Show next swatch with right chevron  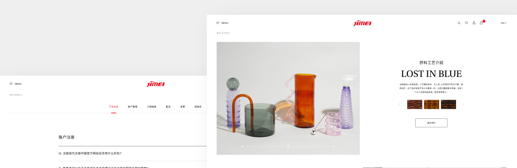tap(463, 104)
